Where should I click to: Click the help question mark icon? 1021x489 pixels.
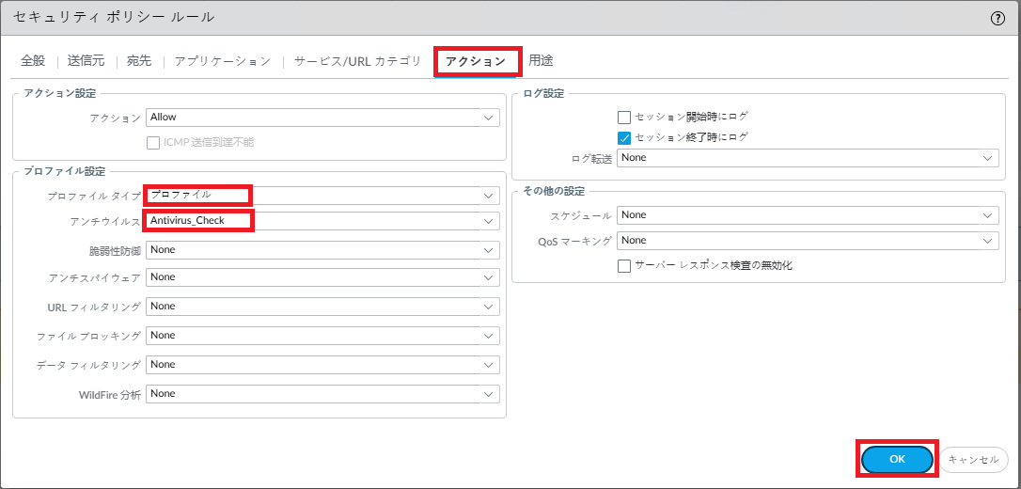[997, 18]
